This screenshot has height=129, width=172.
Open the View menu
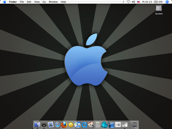point(37,2)
